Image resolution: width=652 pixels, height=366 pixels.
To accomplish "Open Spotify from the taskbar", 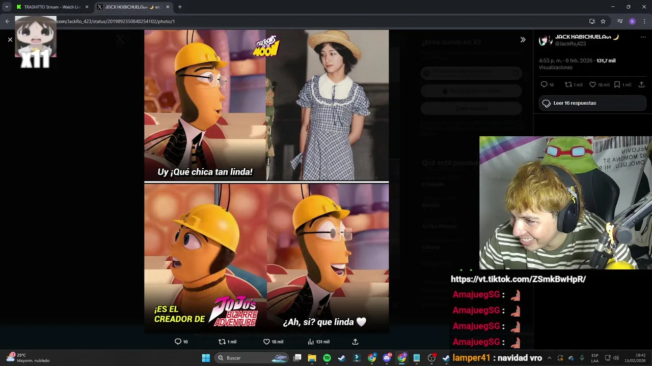I will (327, 358).
